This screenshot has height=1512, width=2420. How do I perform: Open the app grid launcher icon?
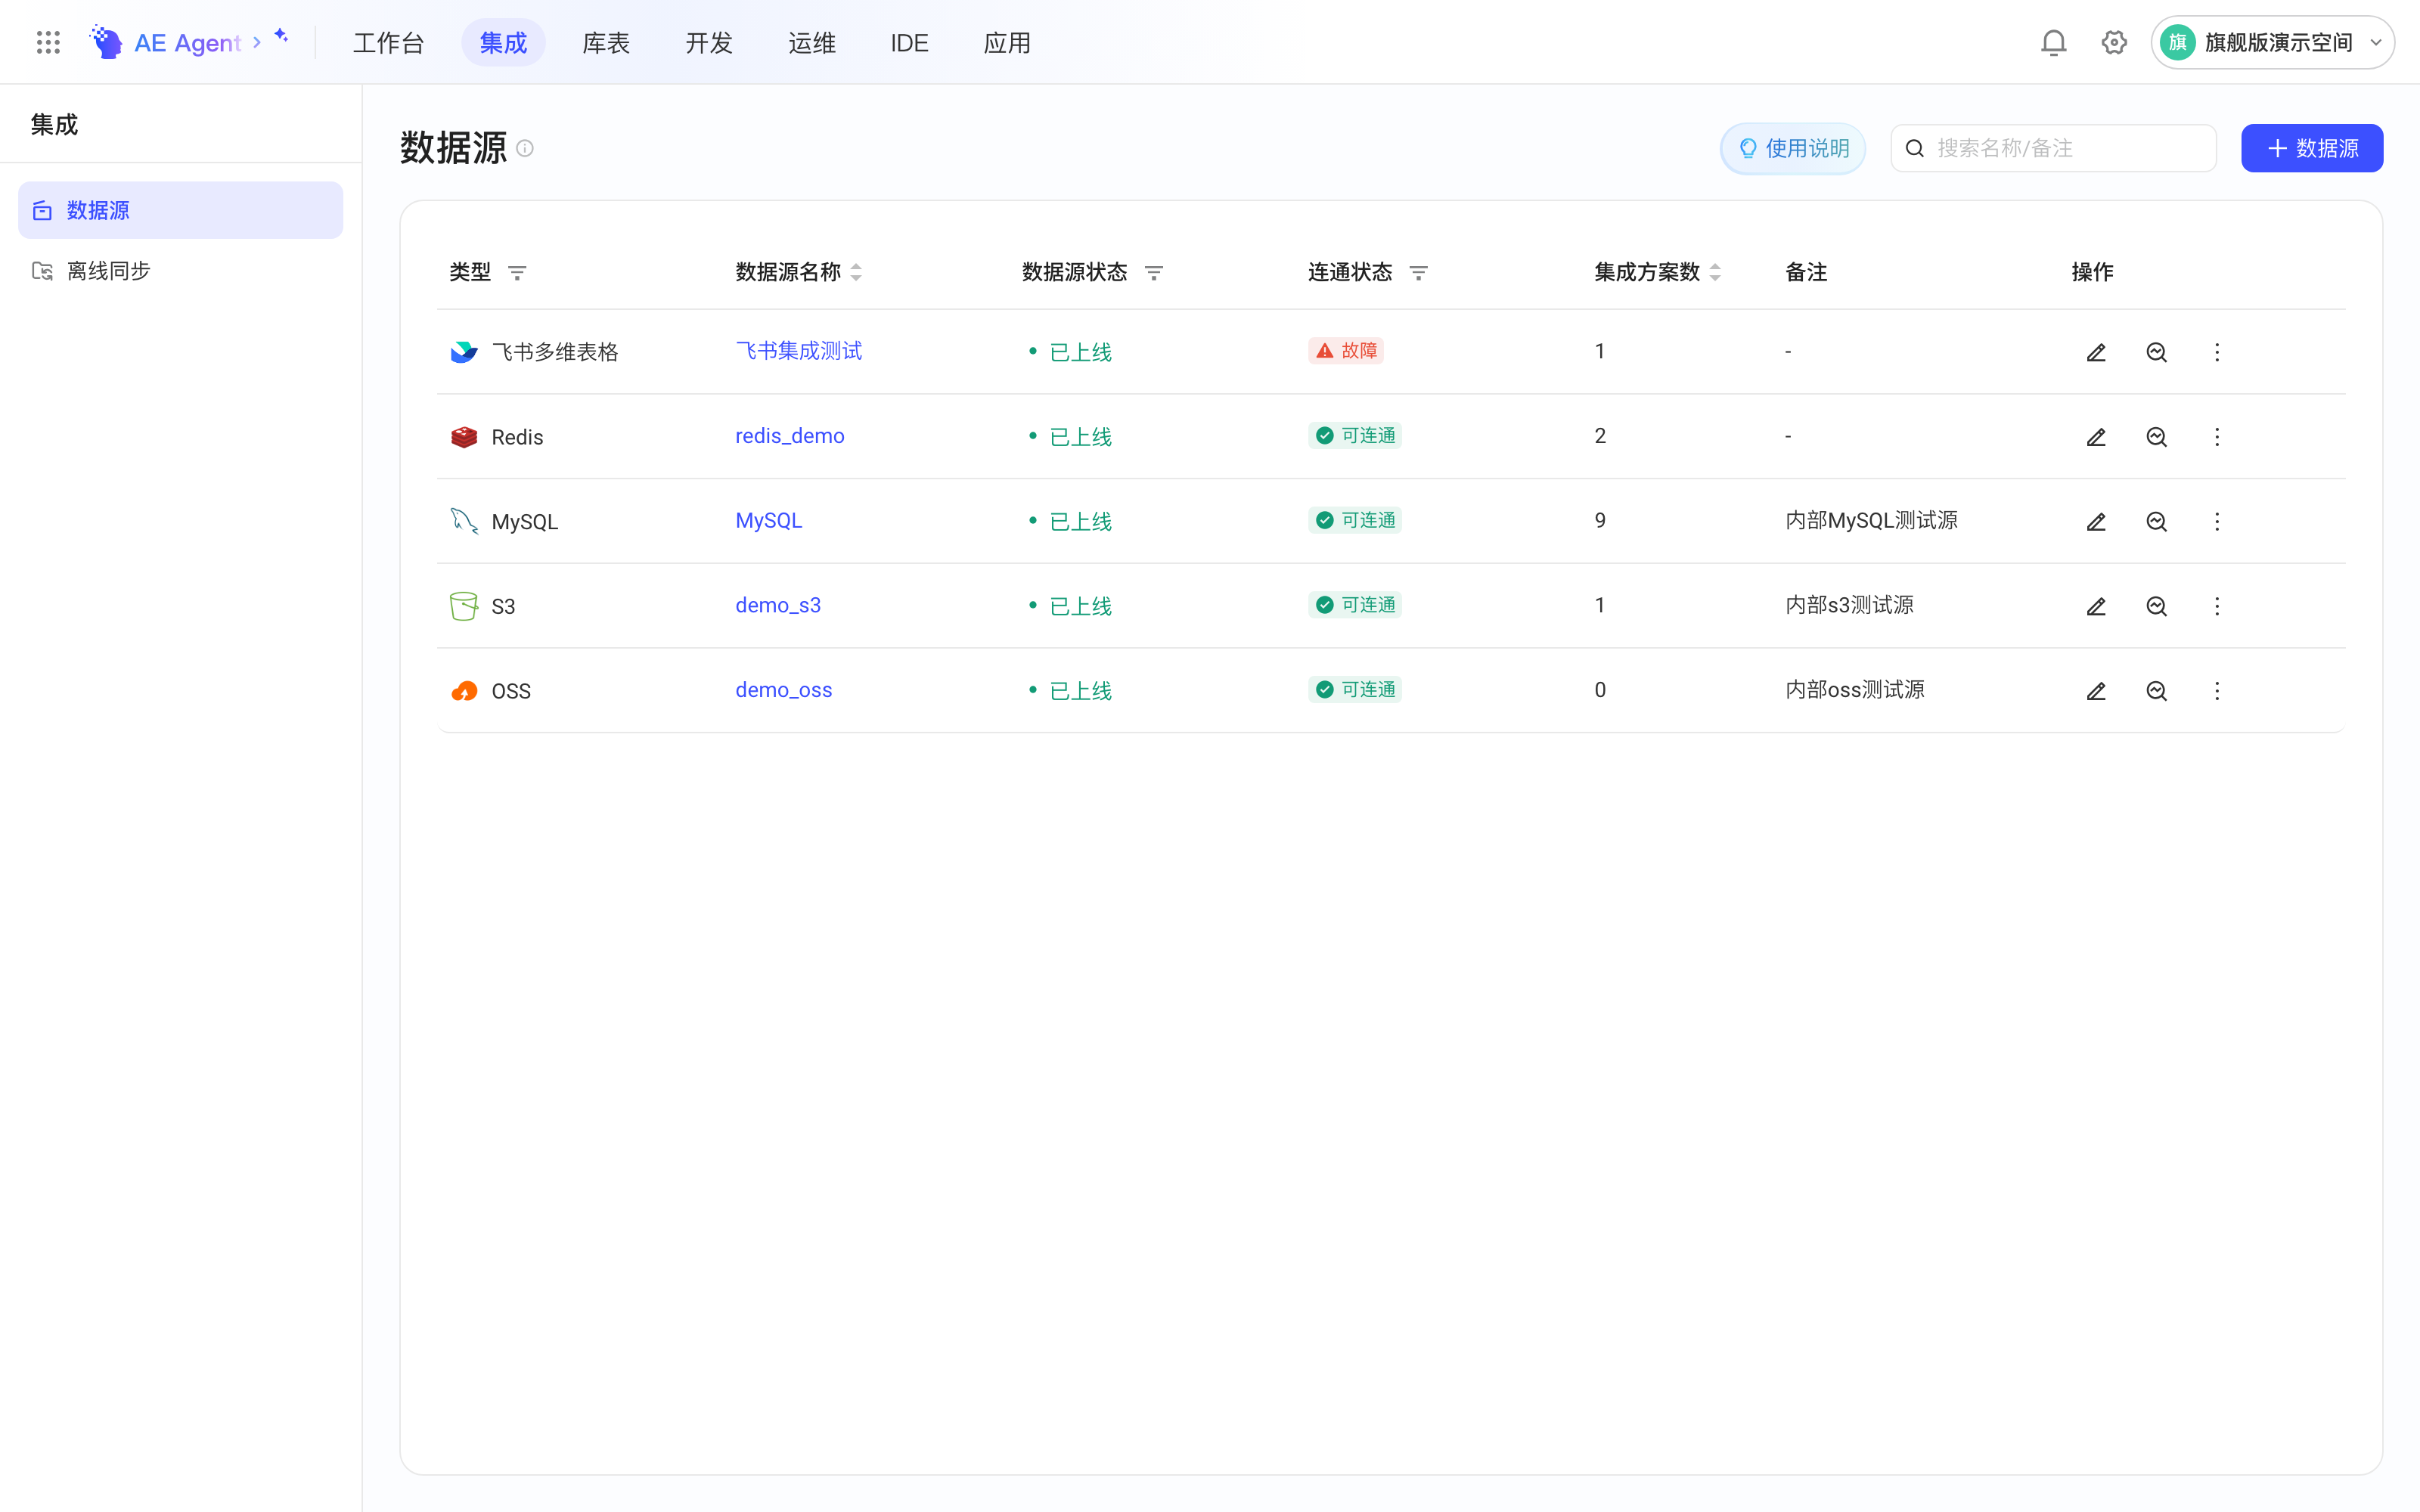point(48,42)
